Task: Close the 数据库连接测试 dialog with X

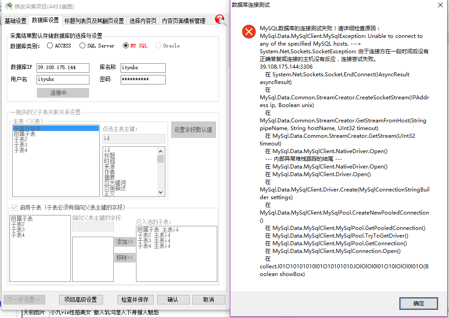Action: [440, 5]
